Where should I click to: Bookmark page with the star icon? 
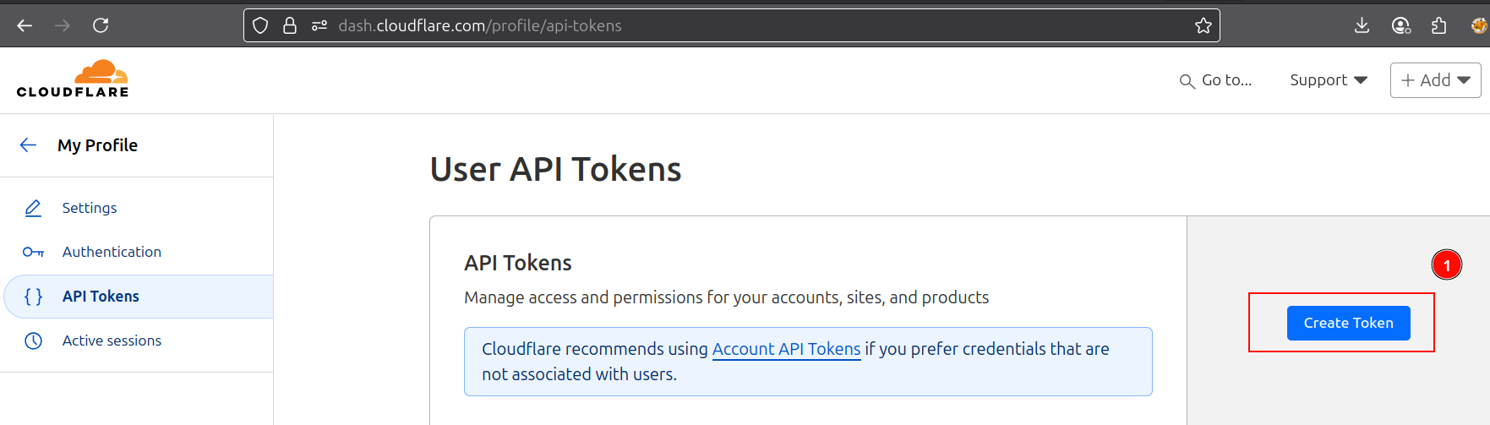coord(1203,25)
